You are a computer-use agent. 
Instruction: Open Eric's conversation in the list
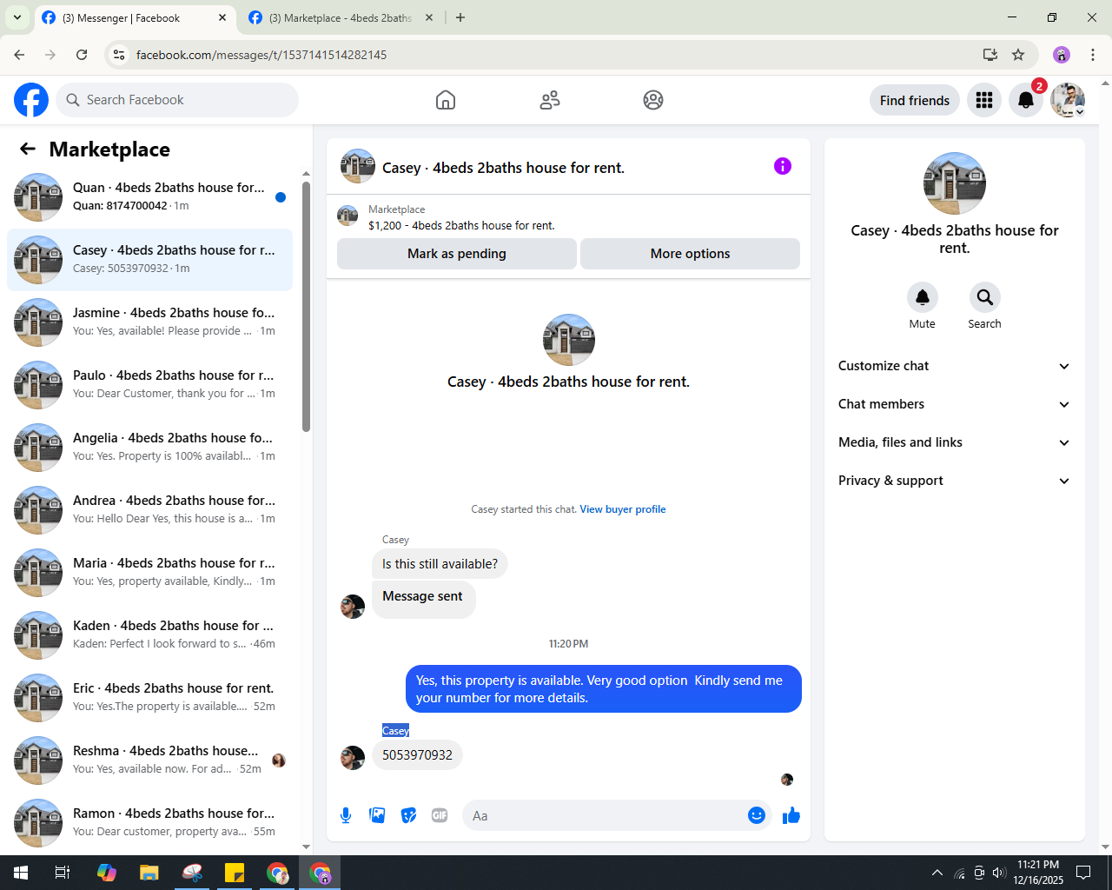[149, 698]
